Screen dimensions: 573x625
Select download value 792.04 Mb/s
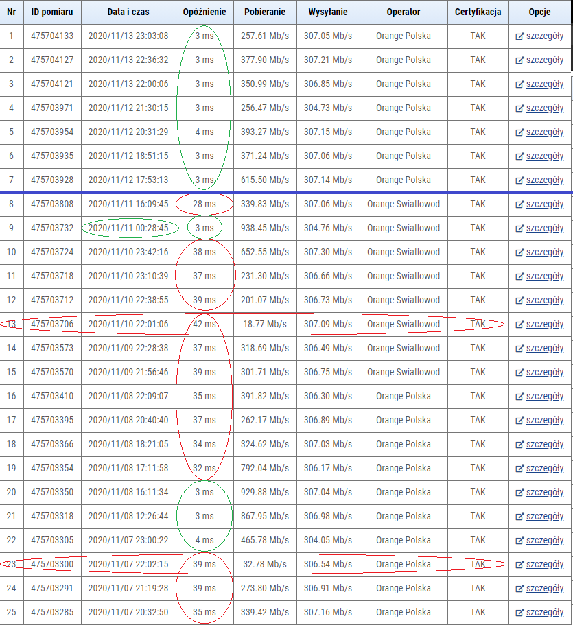tap(265, 469)
